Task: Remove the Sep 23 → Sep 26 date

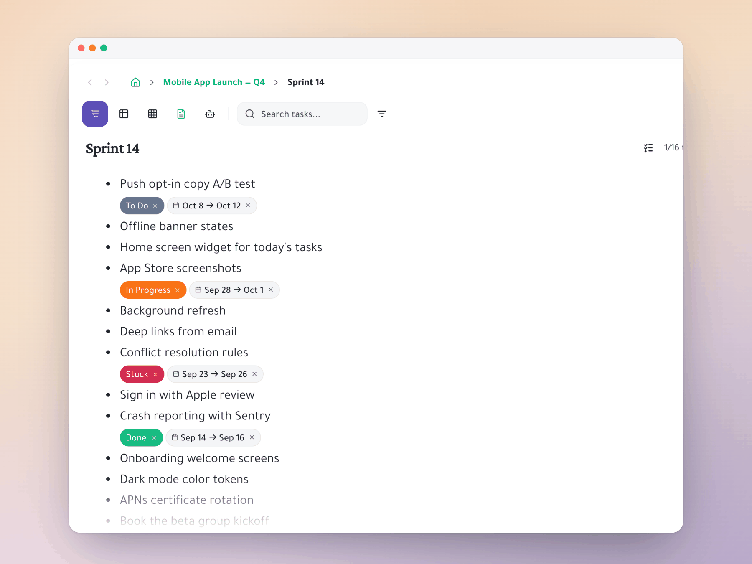Action: [x=255, y=374]
